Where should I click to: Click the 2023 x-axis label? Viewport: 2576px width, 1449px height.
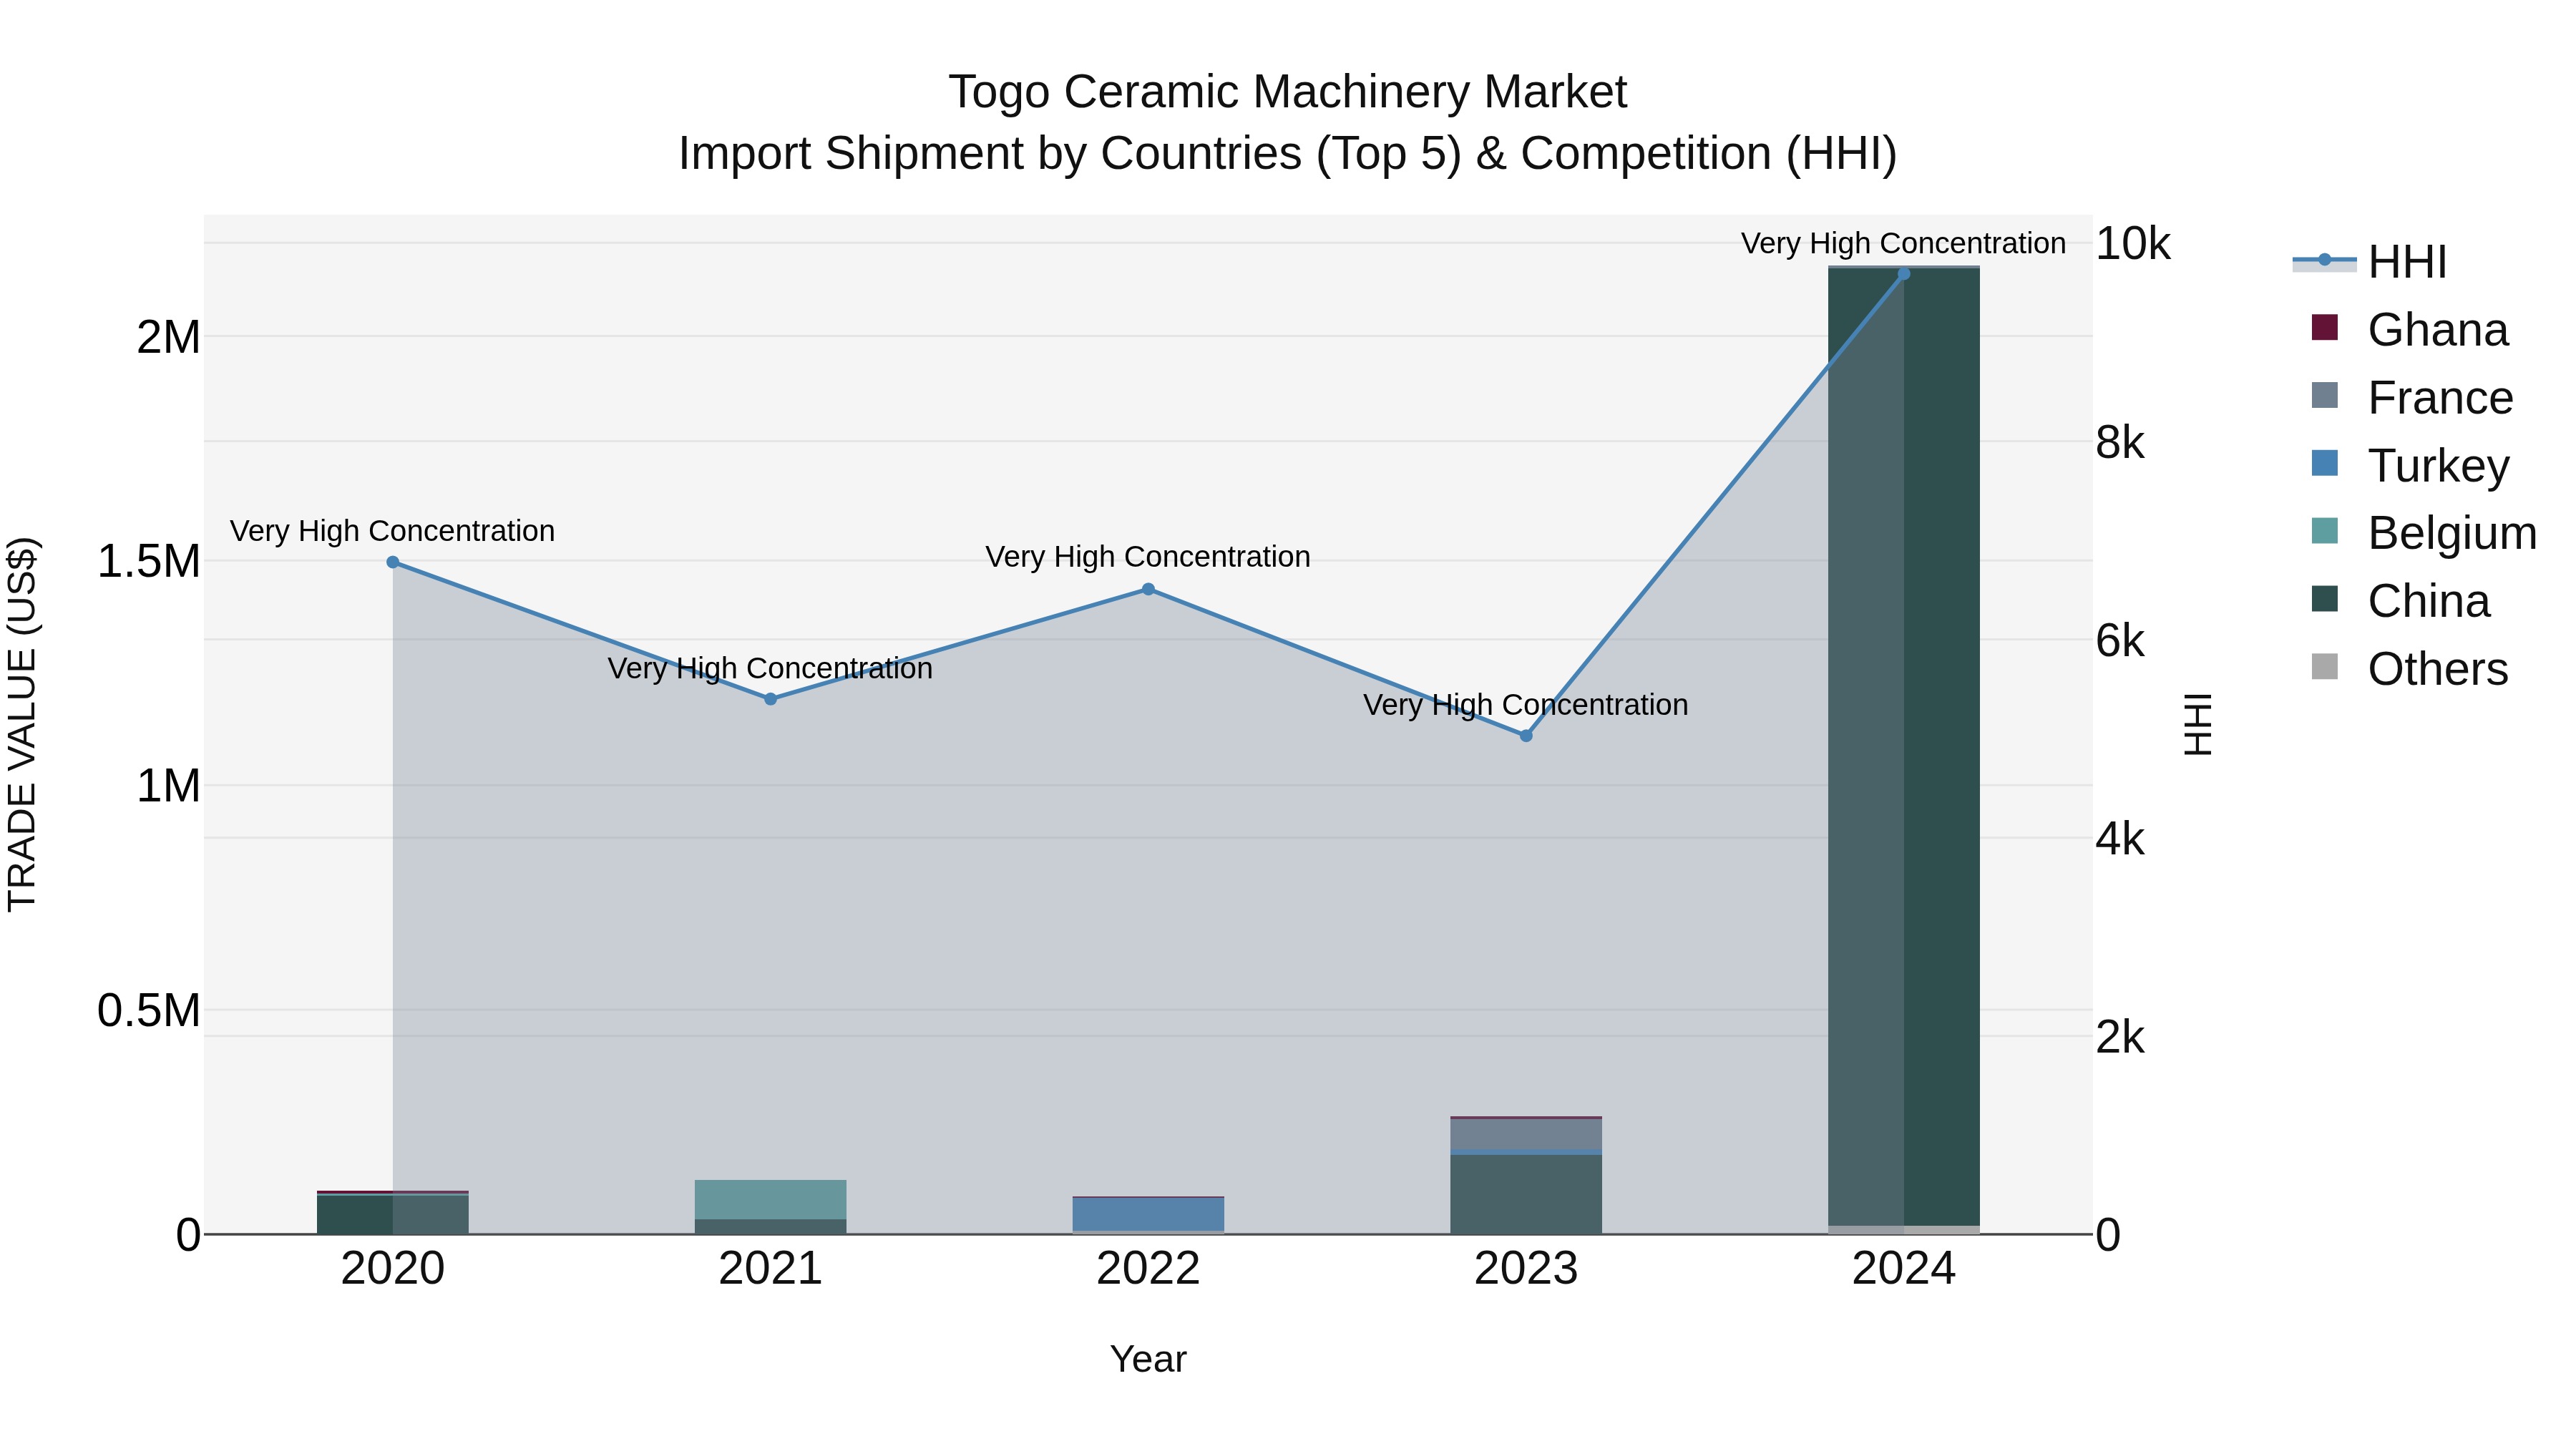1526,1269
